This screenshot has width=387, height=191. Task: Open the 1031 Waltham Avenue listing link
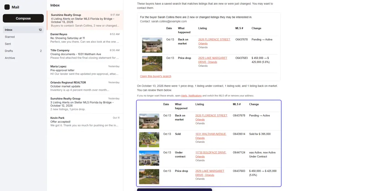211,136
